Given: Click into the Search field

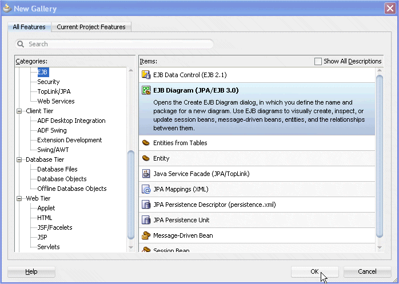Looking at the screenshot, I should click(114, 44).
